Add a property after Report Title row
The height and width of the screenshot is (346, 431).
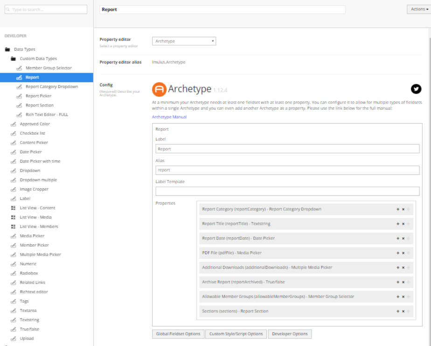tap(398, 224)
